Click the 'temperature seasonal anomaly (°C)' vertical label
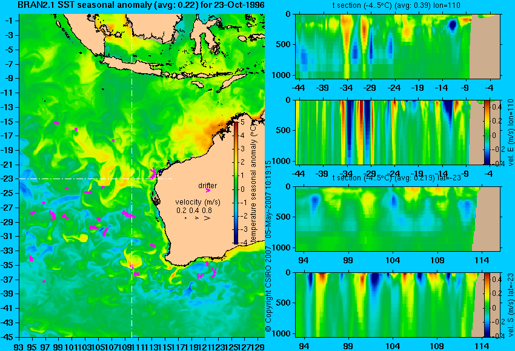Viewport: 515px width, 351px height. pyautogui.click(x=253, y=183)
